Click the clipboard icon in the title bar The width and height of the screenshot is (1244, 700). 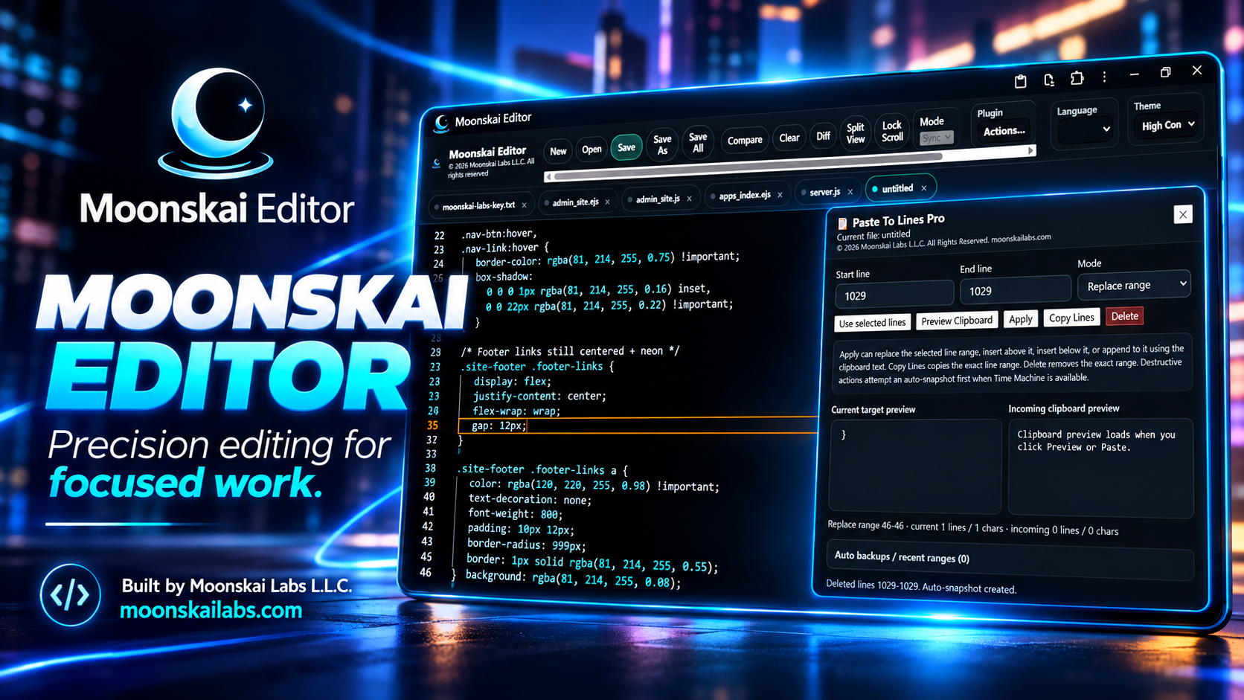pos(1020,81)
